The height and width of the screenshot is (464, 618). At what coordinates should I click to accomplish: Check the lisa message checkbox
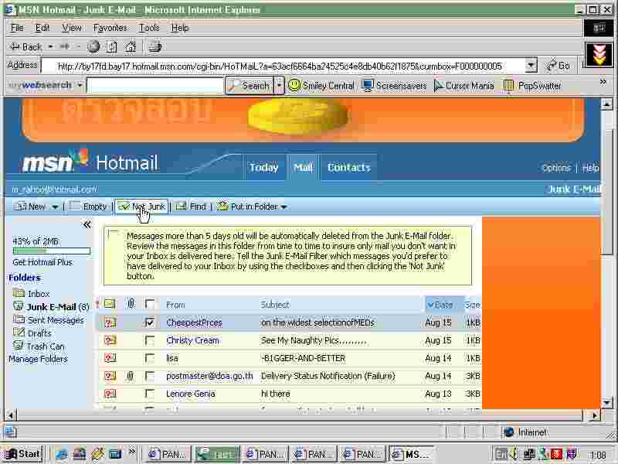point(150,358)
